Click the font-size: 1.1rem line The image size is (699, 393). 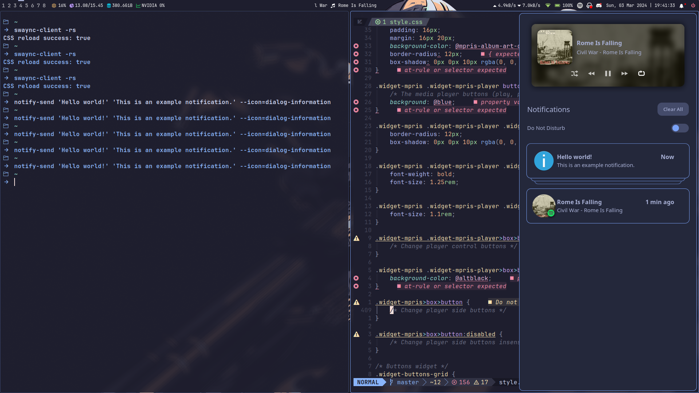422,214
